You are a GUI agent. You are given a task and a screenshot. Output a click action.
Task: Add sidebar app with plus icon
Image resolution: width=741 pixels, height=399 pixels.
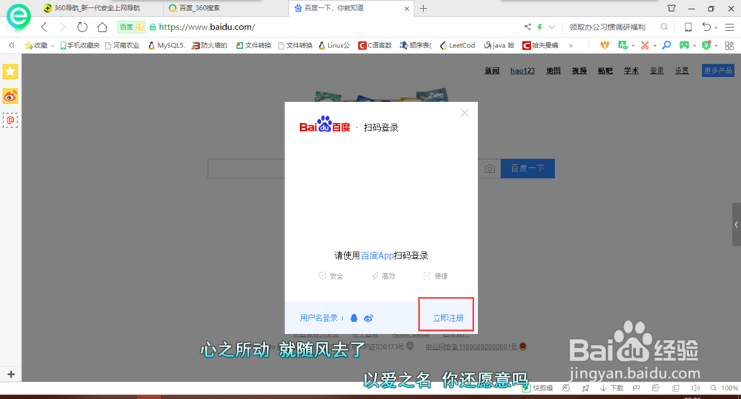(11, 375)
